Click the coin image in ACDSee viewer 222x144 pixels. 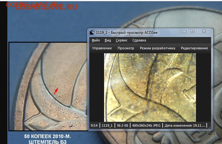150,87
